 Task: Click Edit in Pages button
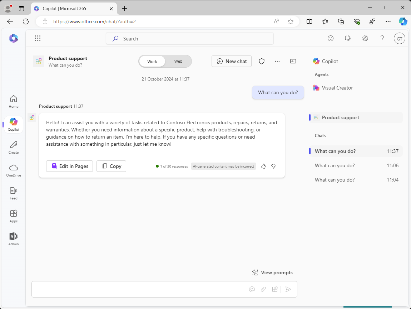click(x=69, y=166)
